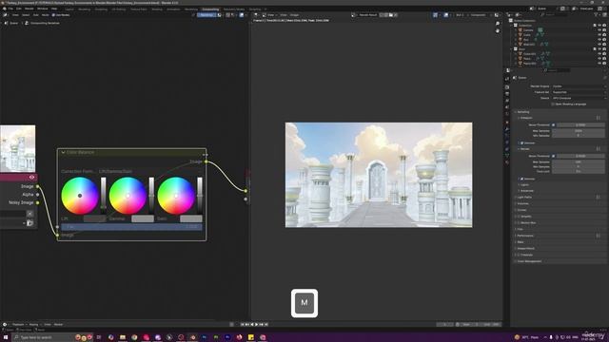Image resolution: width=609 pixels, height=342 pixels.
Task: Click play button in timeline controls
Action: coord(256,324)
